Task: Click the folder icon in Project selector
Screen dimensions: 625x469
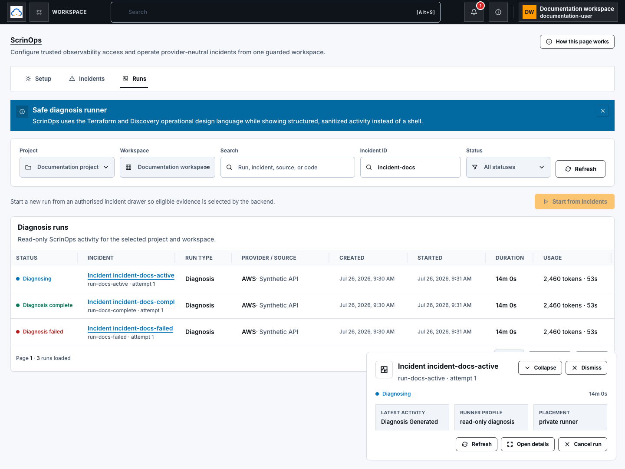Action: click(28, 167)
